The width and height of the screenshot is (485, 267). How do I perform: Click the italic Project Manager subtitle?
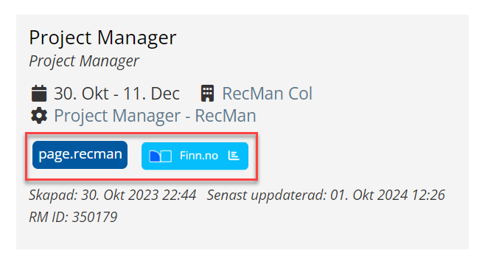click(x=84, y=61)
